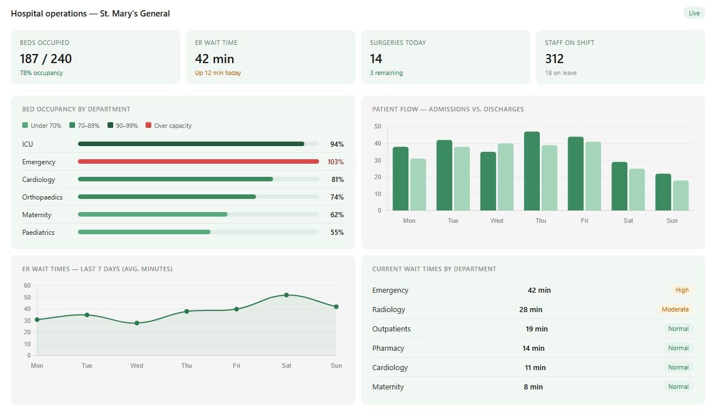The image size is (715, 415).
Task: Click the Saturday peak point on ER chart
Action: (x=286, y=295)
